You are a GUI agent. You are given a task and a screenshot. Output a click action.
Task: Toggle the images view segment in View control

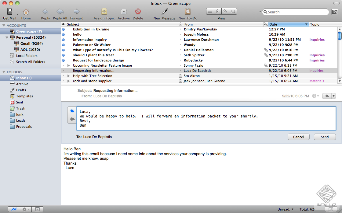233,11
